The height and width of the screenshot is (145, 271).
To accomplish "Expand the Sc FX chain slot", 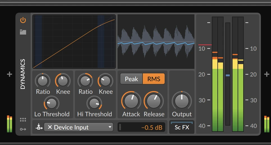I will point(182,127).
